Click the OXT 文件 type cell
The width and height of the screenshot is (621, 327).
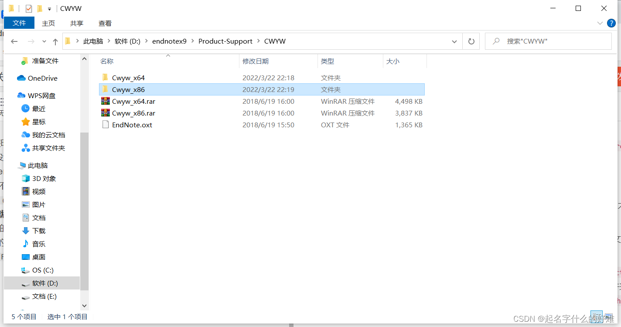click(335, 125)
